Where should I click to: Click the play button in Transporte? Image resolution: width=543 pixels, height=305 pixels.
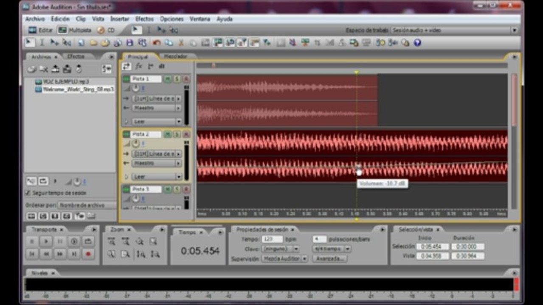[46, 241]
